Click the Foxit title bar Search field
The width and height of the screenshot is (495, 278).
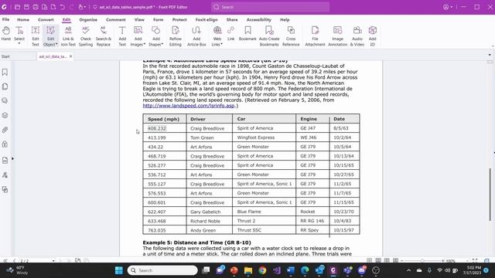tap(271, 7)
